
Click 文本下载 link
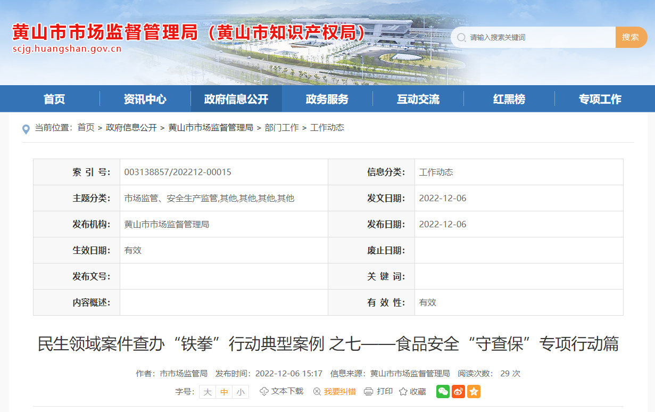287,391
